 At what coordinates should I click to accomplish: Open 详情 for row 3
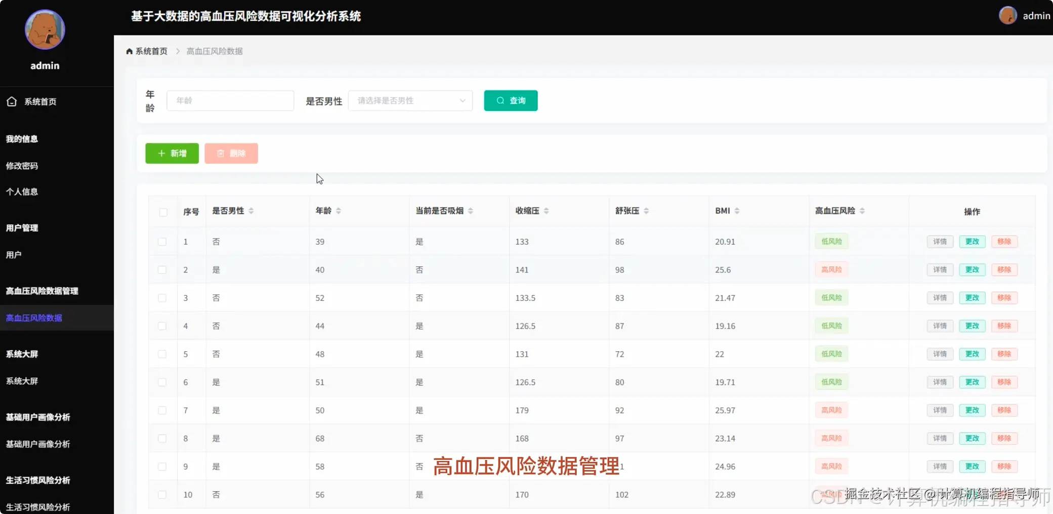pos(940,298)
